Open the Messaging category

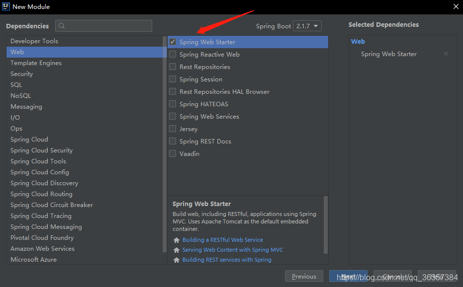pyautogui.click(x=85, y=106)
